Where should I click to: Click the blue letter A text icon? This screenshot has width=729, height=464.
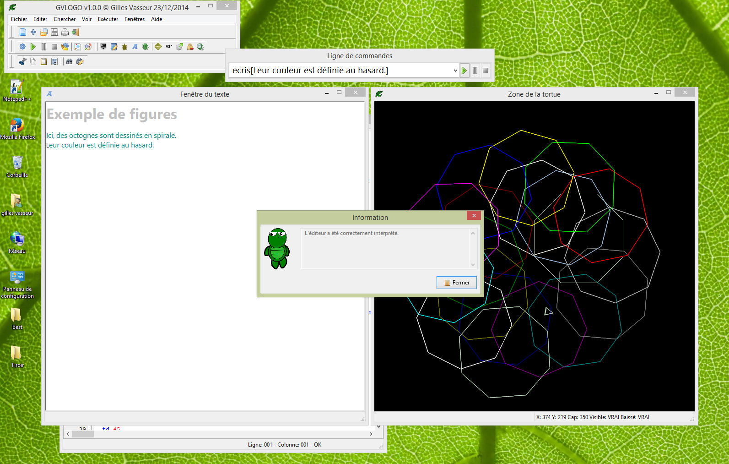tap(135, 47)
